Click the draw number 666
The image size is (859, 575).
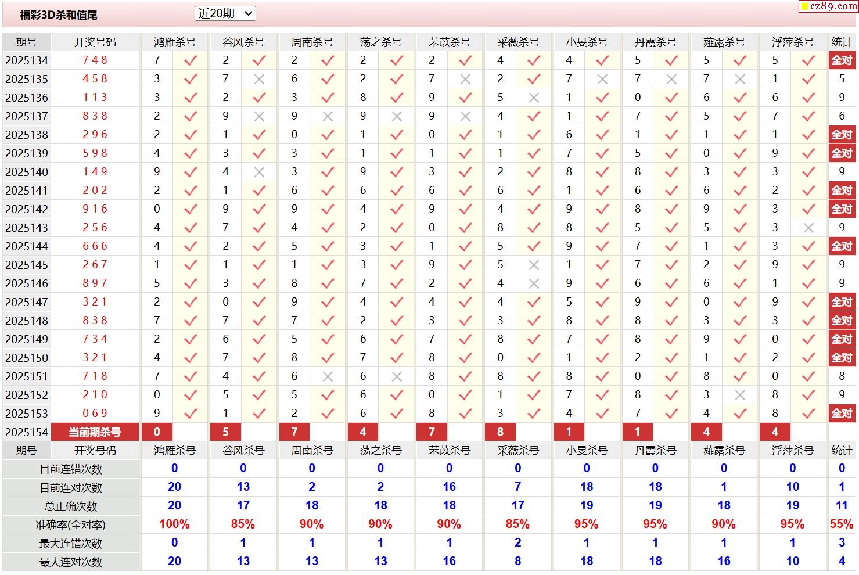95,246
